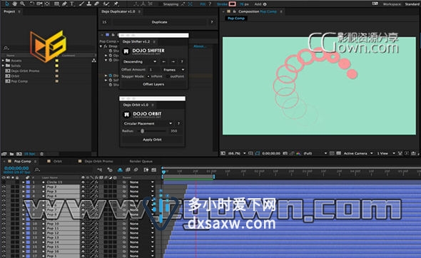Toggle visibility eye of Pop 15 layer
421x258 pixels.
click(4, 247)
